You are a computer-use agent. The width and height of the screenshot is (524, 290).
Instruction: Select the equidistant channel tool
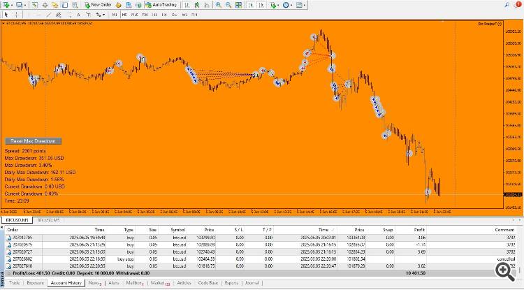(59, 15)
